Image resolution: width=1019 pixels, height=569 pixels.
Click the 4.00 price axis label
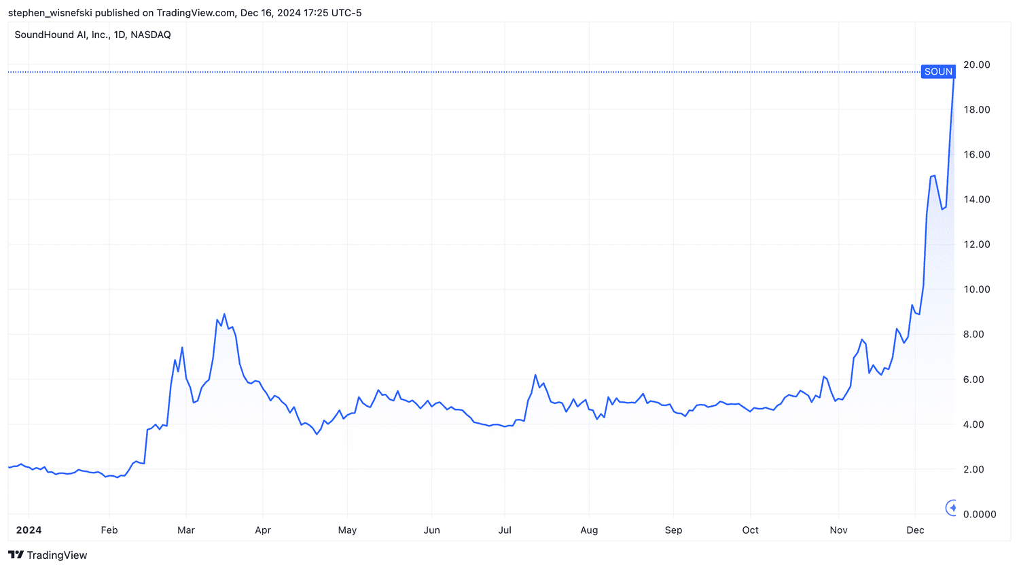[974, 424]
